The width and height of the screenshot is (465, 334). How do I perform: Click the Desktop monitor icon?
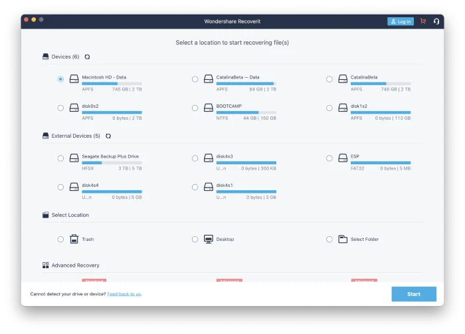(209, 239)
